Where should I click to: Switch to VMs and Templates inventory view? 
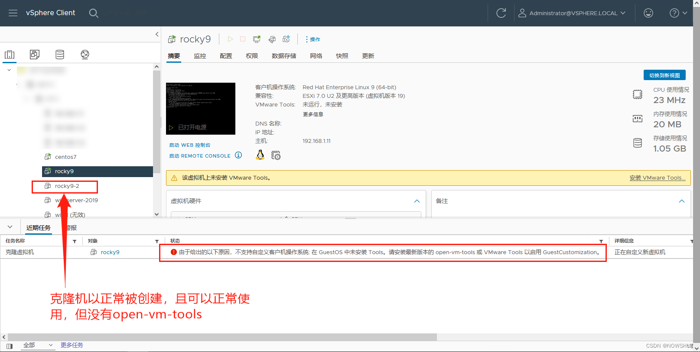35,55
